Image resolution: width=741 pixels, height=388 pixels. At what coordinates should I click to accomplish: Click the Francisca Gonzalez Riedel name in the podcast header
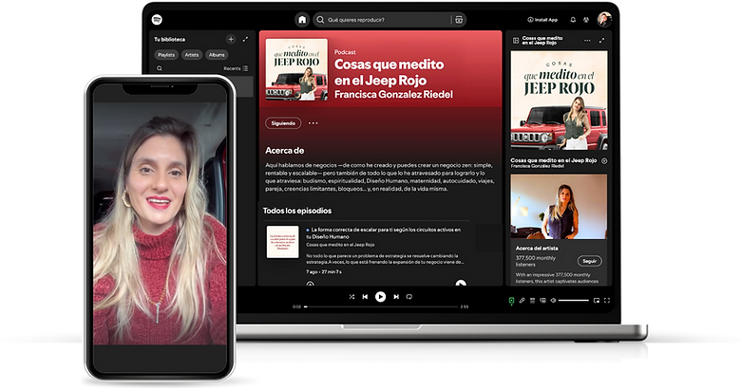click(x=393, y=95)
